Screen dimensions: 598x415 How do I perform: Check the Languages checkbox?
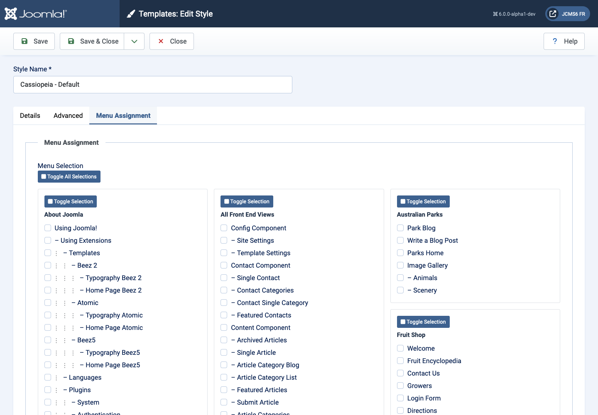click(x=48, y=377)
